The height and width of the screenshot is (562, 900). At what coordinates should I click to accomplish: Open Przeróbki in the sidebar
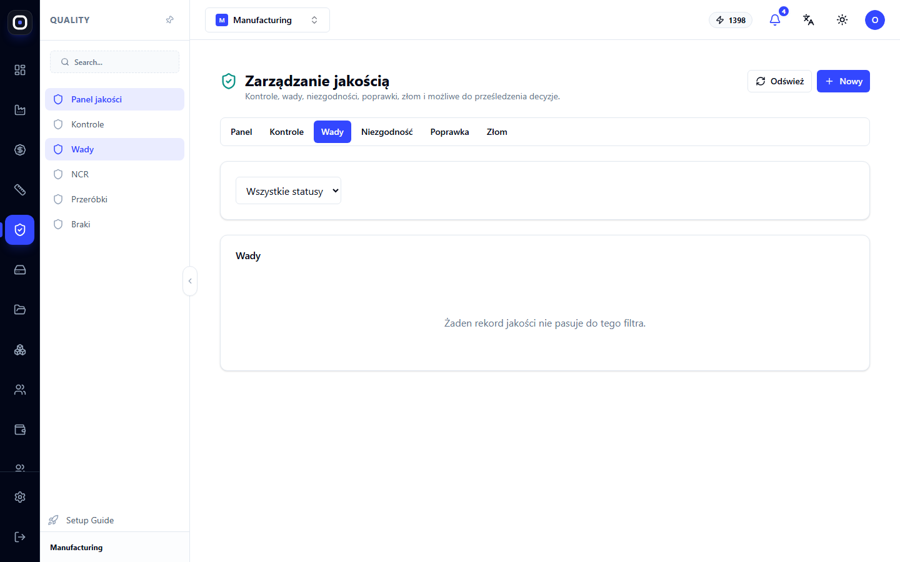(x=114, y=199)
